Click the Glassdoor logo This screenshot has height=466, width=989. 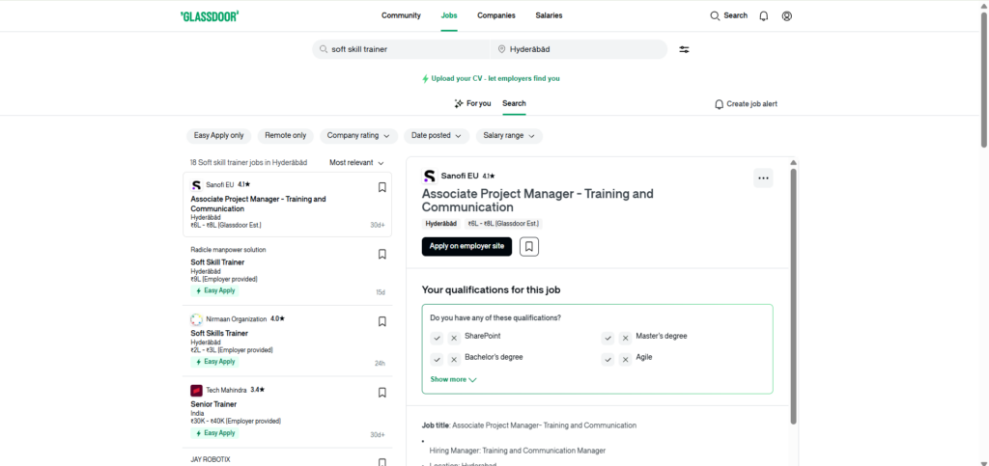point(210,15)
